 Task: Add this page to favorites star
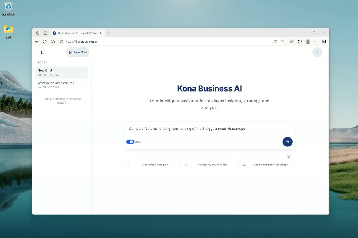pos(282,42)
